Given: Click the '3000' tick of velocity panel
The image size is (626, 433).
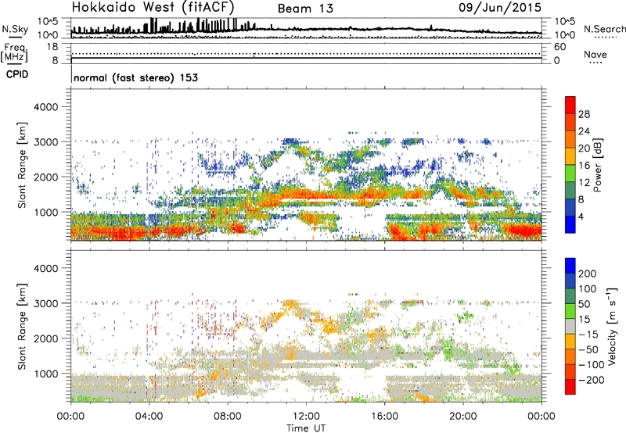Looking at the screenshot, I should 45,303.
